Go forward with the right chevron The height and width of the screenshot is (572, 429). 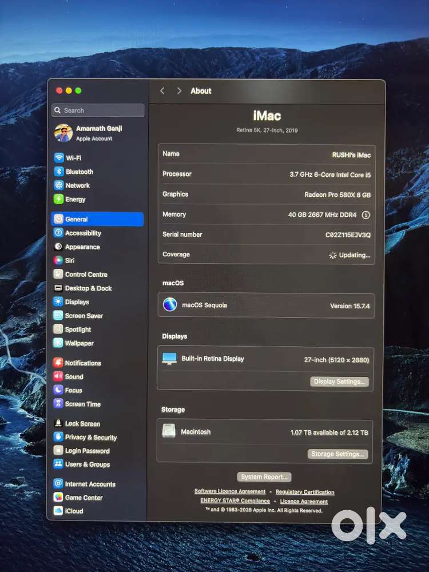click(178, 91)
